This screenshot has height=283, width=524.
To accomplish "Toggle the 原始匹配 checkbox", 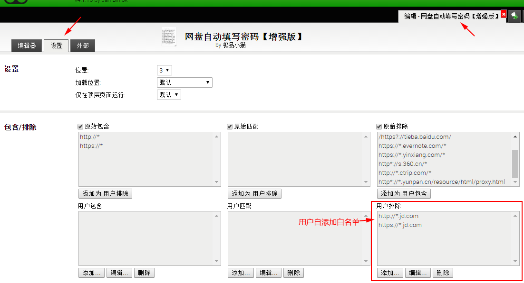I will pos(230,127).
